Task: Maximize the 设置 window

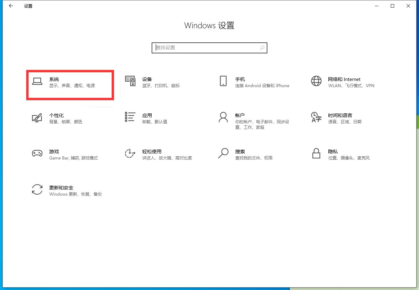Action: [392, 6]
